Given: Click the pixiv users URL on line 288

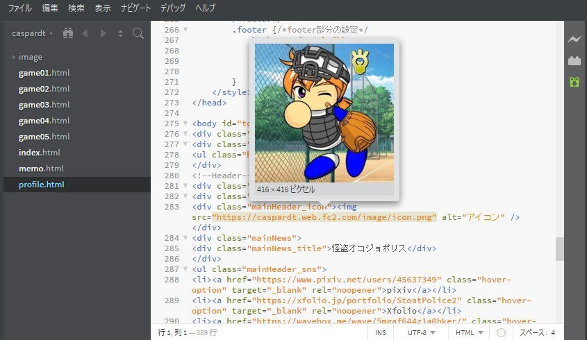Looking at the screenshot, I should click(347, 280).
